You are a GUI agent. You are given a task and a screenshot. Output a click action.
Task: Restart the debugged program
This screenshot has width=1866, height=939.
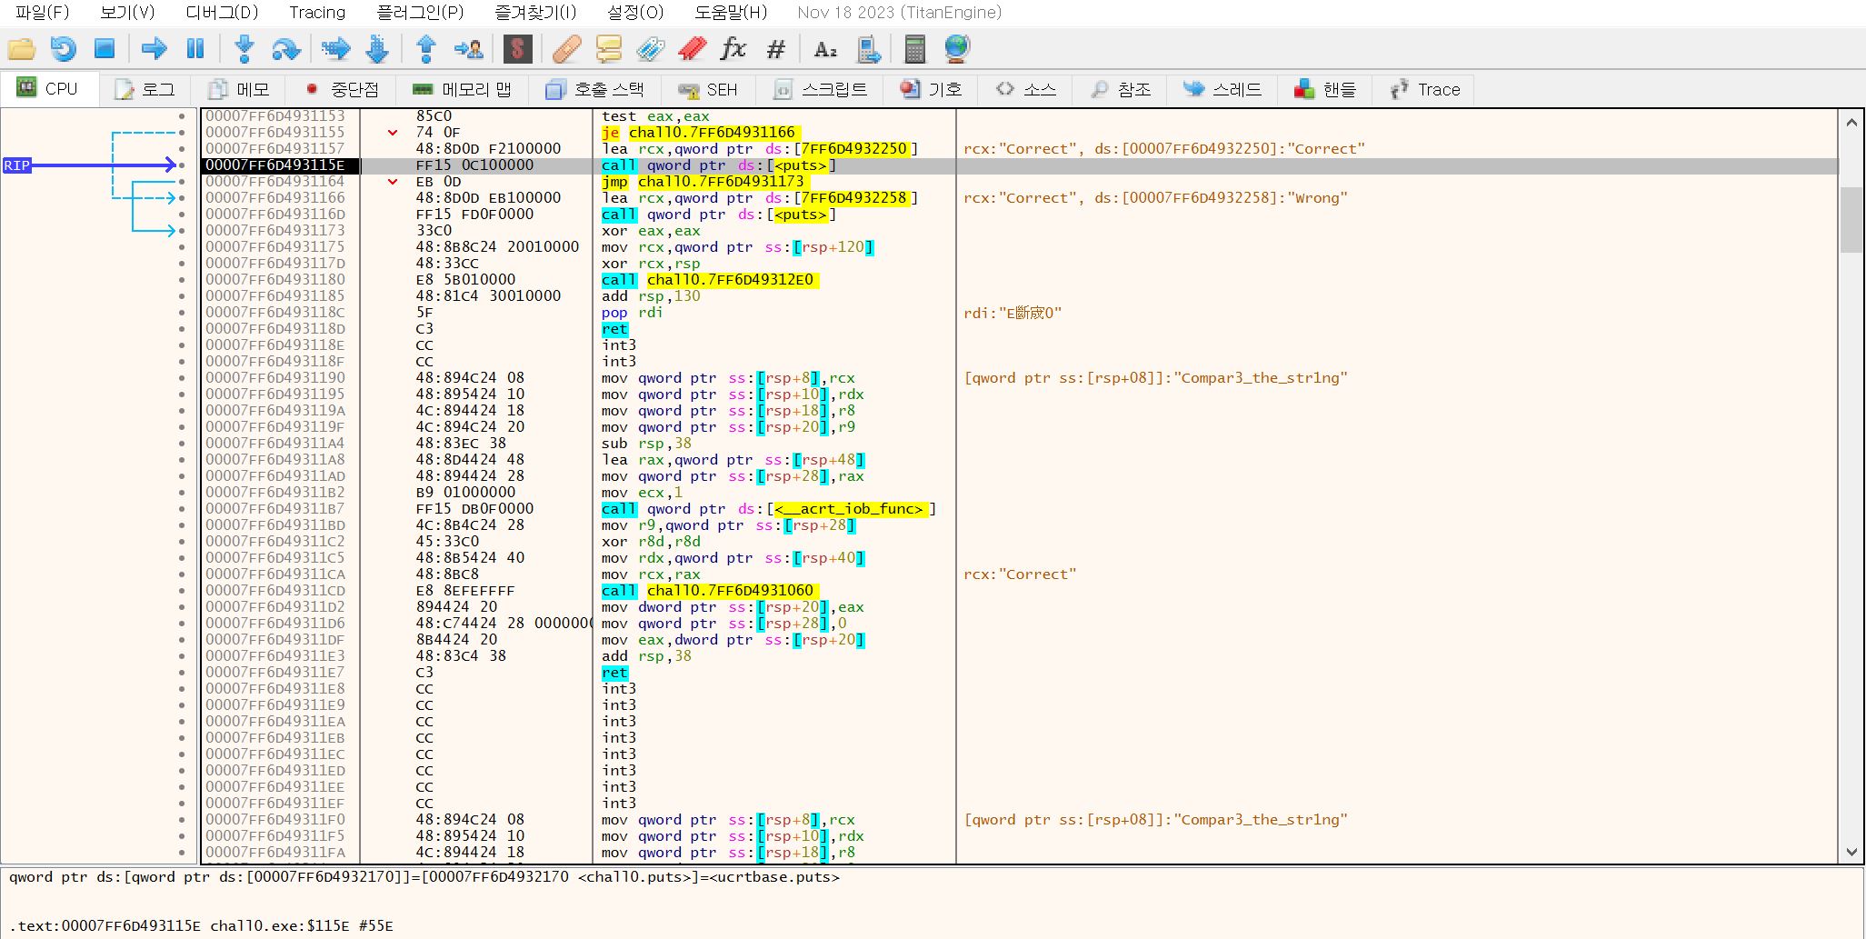pos(63,49)
